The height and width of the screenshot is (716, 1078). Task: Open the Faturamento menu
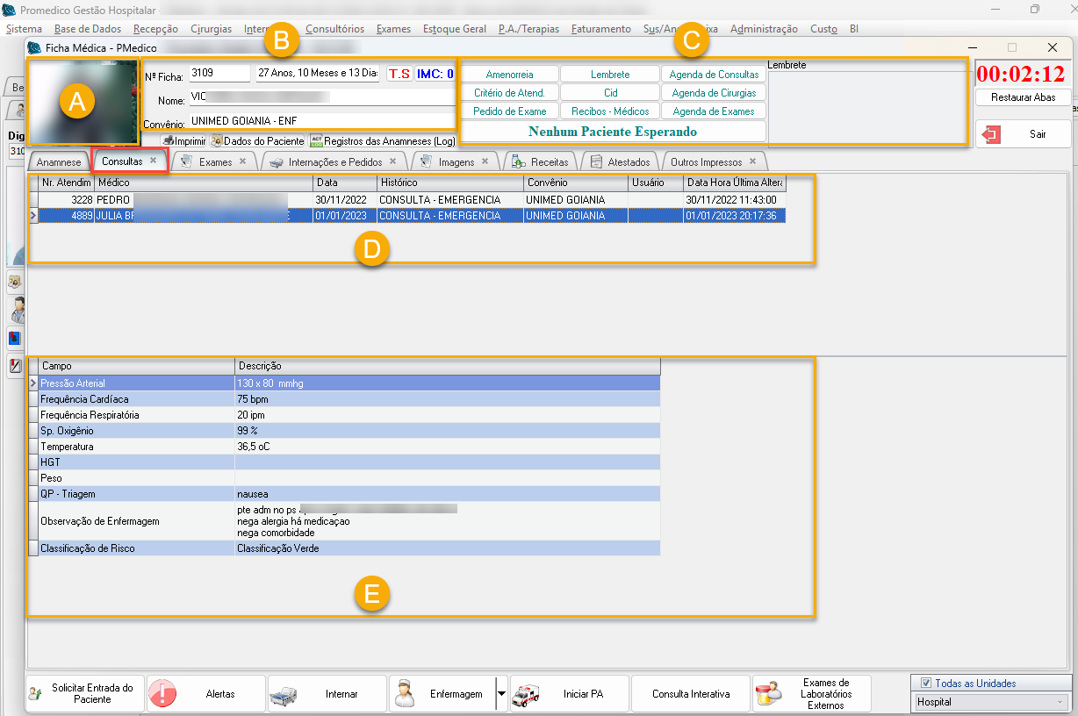point(600,29)
